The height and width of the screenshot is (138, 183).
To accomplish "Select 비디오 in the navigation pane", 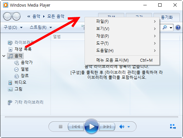I will (20, 82).
